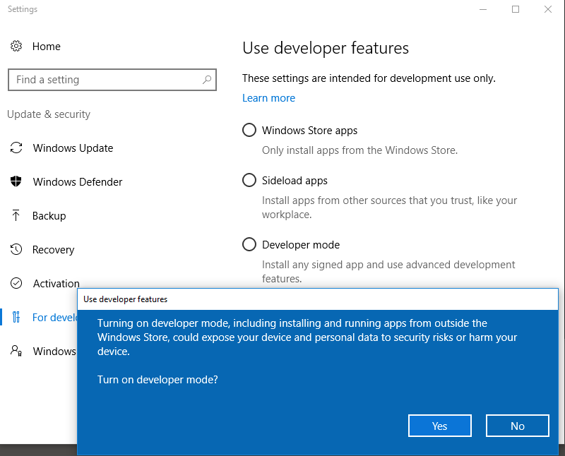Viewport: 565px width, 456px height.
Task: Click the Activation checkmark circle icon
Action: coord(16,284)
